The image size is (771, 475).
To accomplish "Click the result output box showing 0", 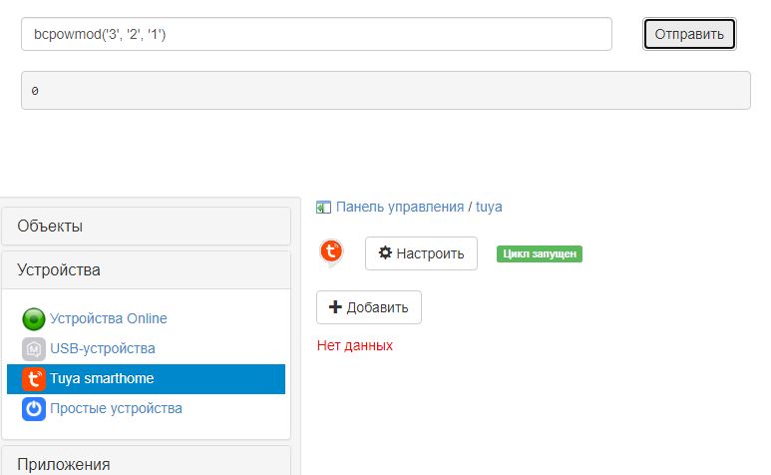I will click(385, 91).
